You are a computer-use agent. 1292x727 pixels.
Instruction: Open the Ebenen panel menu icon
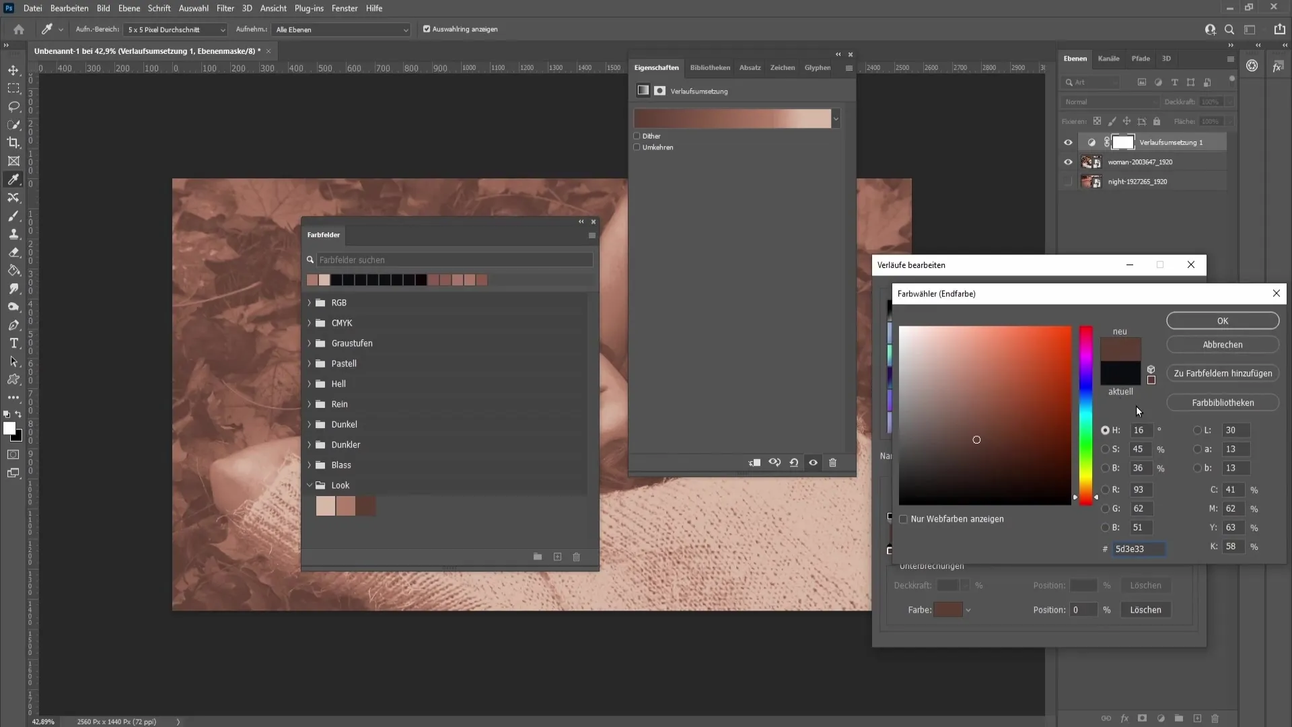pos(1231,59)
